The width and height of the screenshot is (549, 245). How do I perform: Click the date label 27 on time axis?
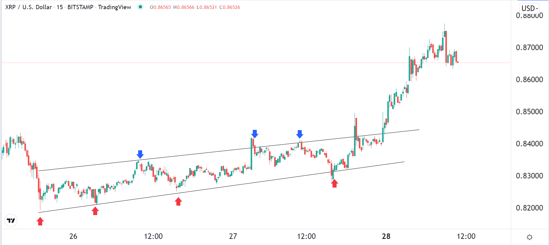point(233,236)
